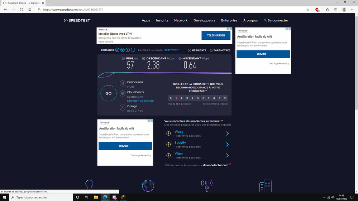Rate recommendation score 10
Screen dimensions: 358x201
[225, 98]
